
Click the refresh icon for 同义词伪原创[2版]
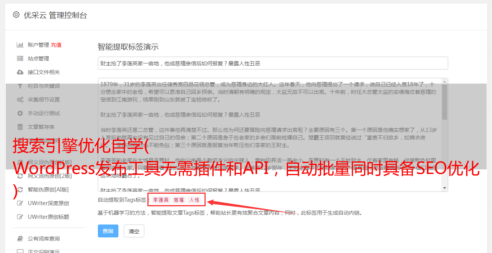pyautogui.click(x=20, y=176)
